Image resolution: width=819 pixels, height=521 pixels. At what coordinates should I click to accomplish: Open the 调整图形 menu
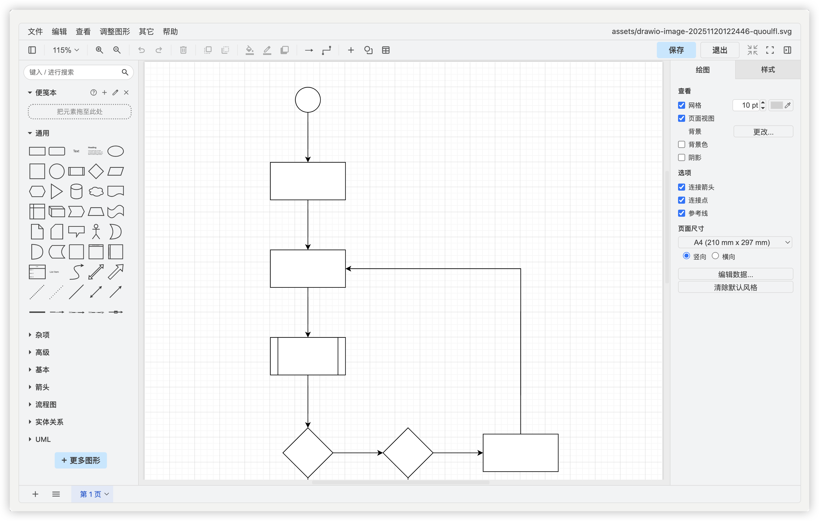coord(115,32)
